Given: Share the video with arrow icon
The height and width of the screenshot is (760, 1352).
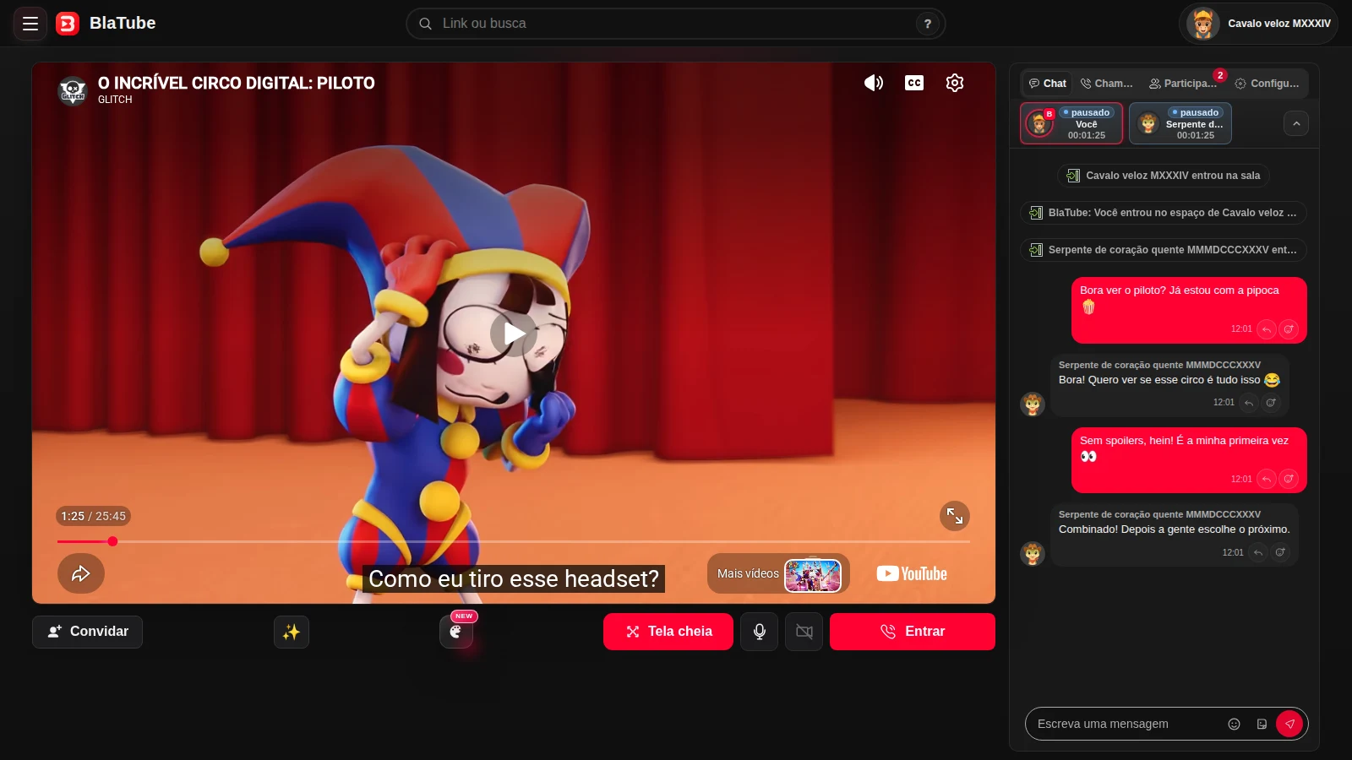Looking at the screenshot, I should coord(81,573).
